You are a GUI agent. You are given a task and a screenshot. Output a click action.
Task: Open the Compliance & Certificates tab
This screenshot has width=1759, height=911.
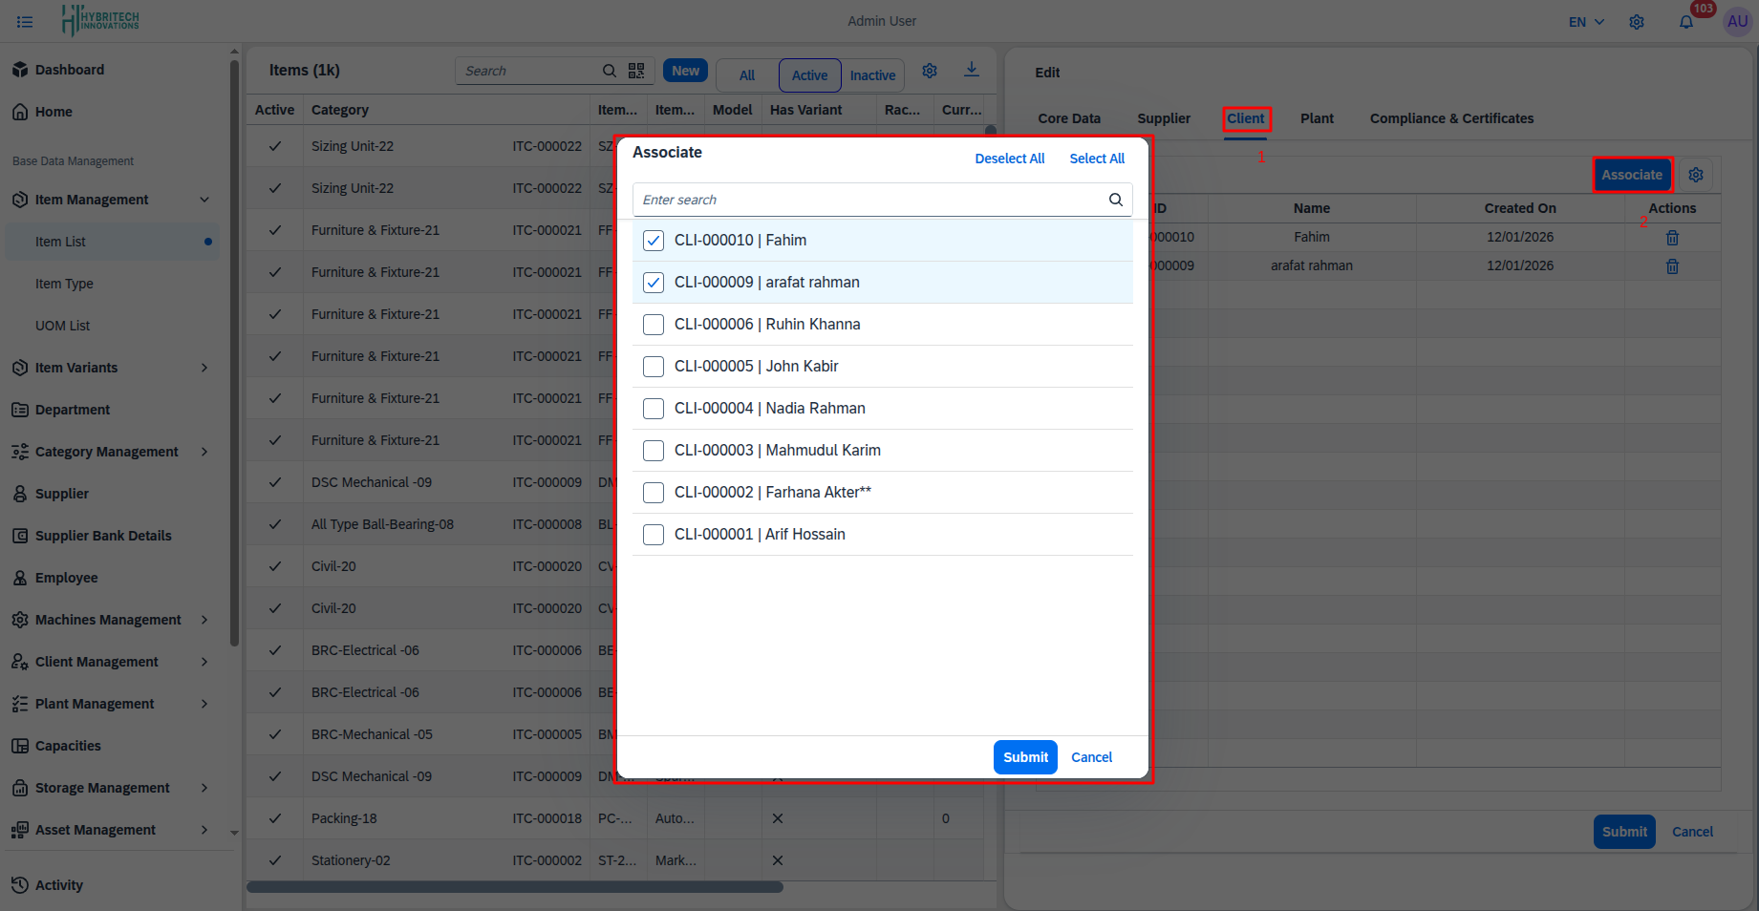[x=1450, y=118]
